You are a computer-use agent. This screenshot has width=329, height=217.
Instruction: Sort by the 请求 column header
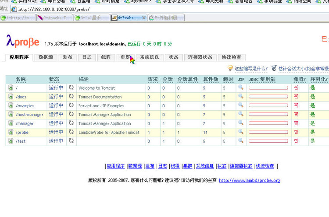tap(153, 79)
